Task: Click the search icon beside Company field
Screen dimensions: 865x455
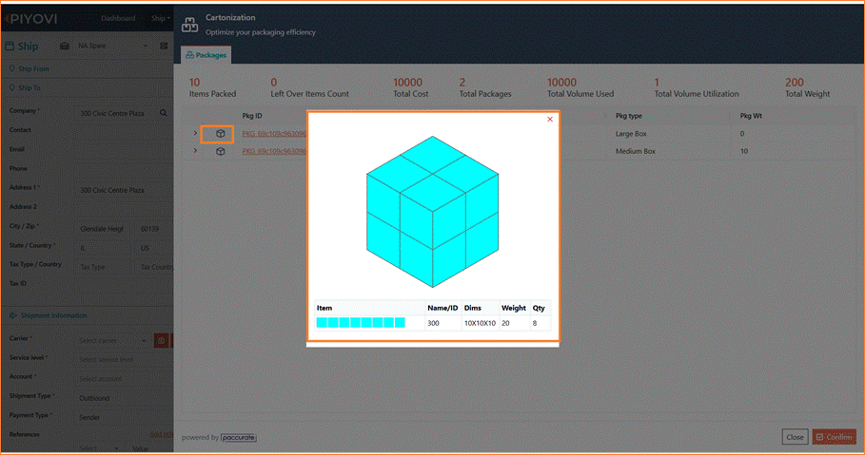Action: click(x=164, y=113)
